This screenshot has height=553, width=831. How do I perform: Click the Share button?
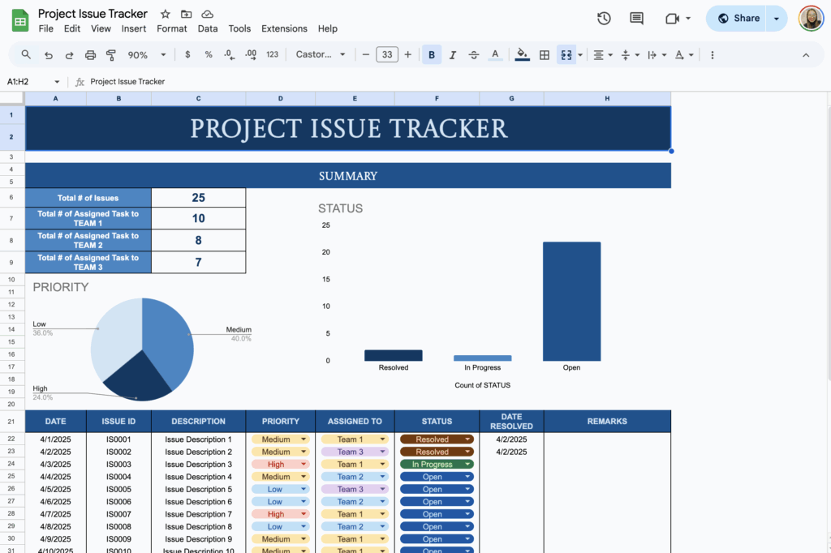pyautogui.click(x=738, y=18)
